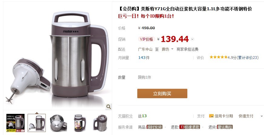
Task: Click the 按时发货 service badge
Action: [155, 127]
